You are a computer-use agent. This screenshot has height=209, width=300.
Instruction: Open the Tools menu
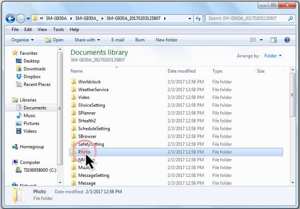pos(58,29)
